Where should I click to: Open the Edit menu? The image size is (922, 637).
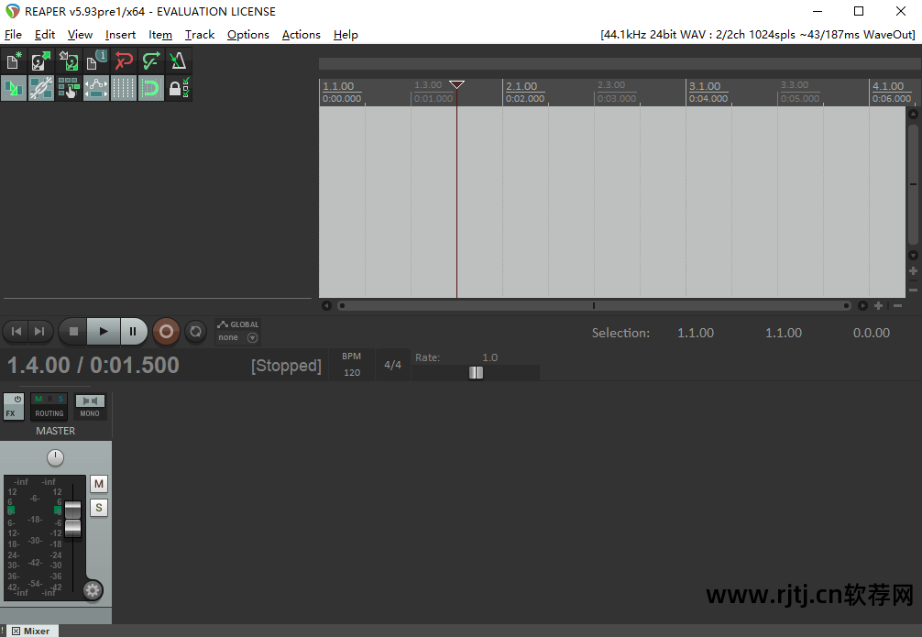coord(45,35)
